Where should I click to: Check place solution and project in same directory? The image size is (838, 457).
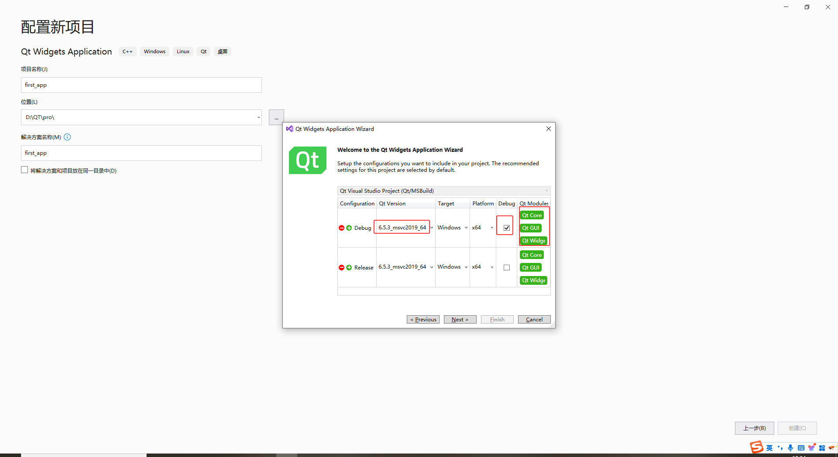point(24,170)
